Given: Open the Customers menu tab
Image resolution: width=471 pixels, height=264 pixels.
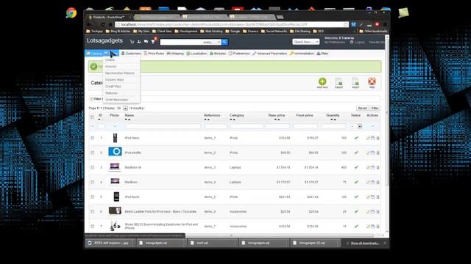Looking at the screenshot, I should coord(131,54).
